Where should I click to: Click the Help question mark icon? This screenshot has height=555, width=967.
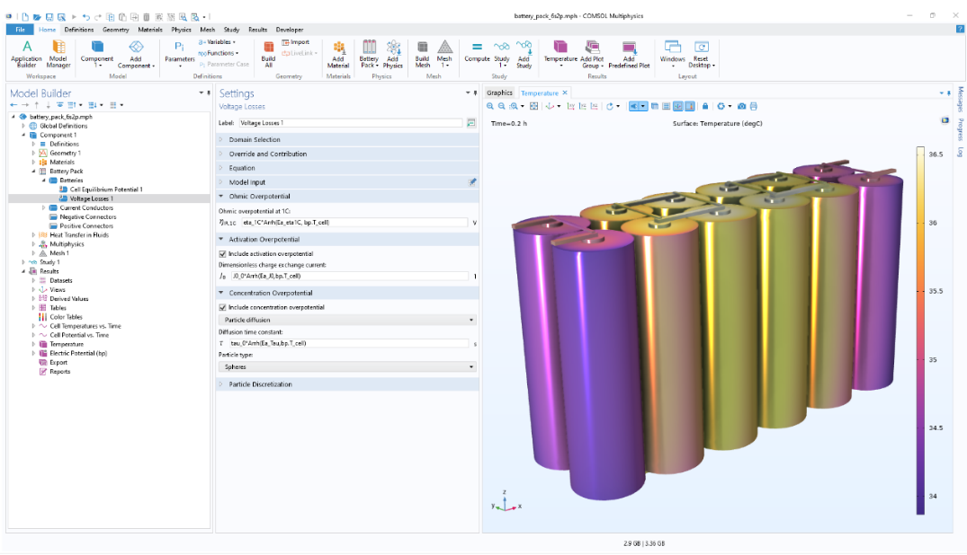pos(960,29)
